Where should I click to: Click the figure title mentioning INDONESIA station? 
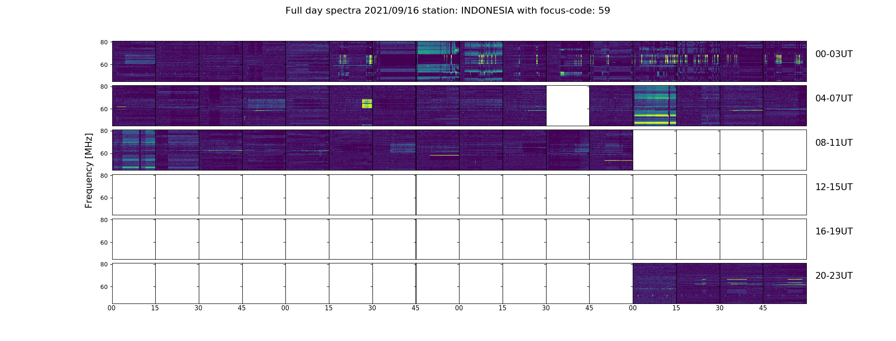[x=448, y=11]
